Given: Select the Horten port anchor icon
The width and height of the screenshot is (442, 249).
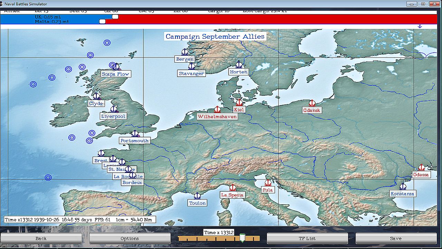Looking at the screenshot, I should click(x=239, y=64).
